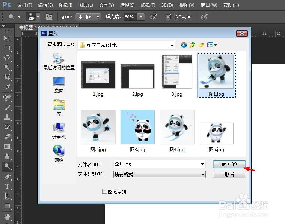
Task: Open the 曝光度 50% slider dropdown
Action: point(141,17)
